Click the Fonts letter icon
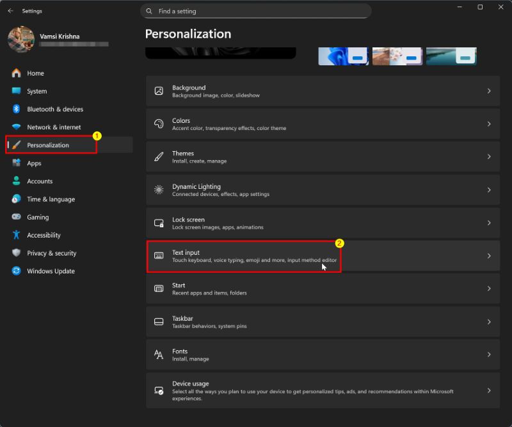The height and width of the screenshot is (427, 512). [x=159, y=355]
